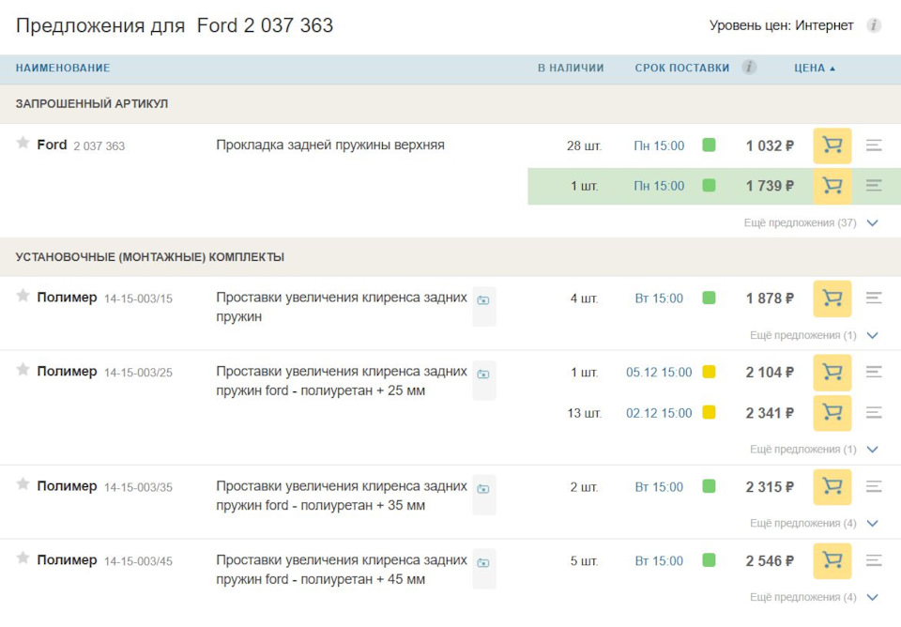The image size is (901, 627).
Task: Click info icon beside Срок поставки header
Action: point(749,68)
